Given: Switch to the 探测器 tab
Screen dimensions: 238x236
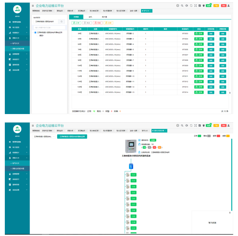Looking at the screenshot, I should click(76, 17).
